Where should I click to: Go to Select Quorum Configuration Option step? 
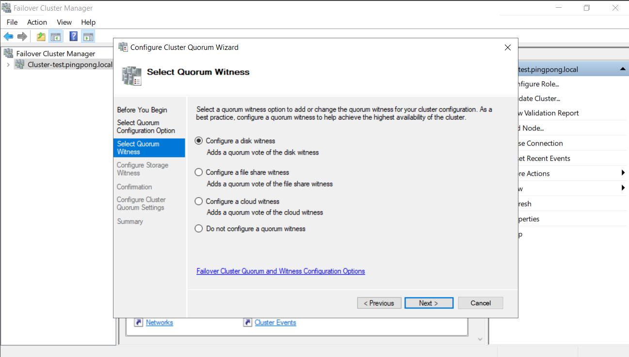tap(146, 127)
